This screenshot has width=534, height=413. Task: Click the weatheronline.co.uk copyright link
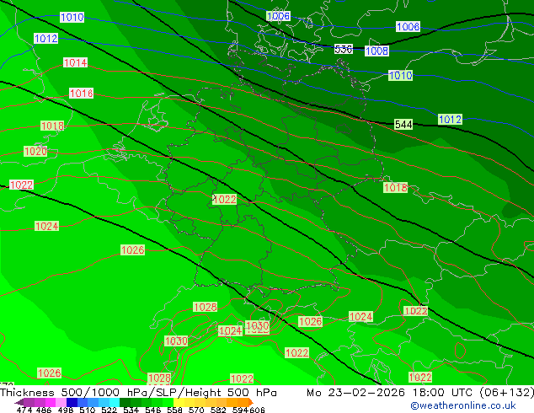coord(462,405)
